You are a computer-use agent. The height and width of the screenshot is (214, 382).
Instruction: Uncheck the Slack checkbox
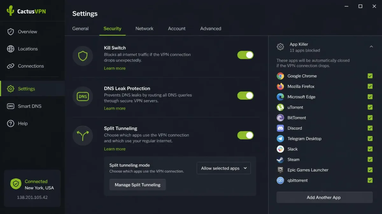(x=370, y=149)
